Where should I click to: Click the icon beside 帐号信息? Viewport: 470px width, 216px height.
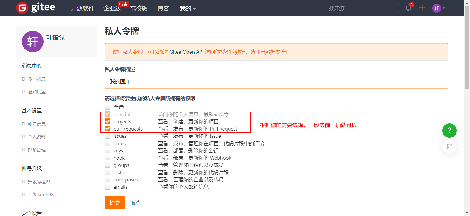click(x=24, y=124)
